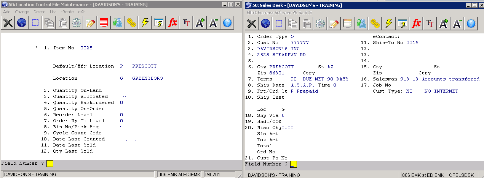Click the dashed selection rectangle icon in Location Control
This screenshot has width=484, height=178.
pyautogui.click(x=35, y=23)
